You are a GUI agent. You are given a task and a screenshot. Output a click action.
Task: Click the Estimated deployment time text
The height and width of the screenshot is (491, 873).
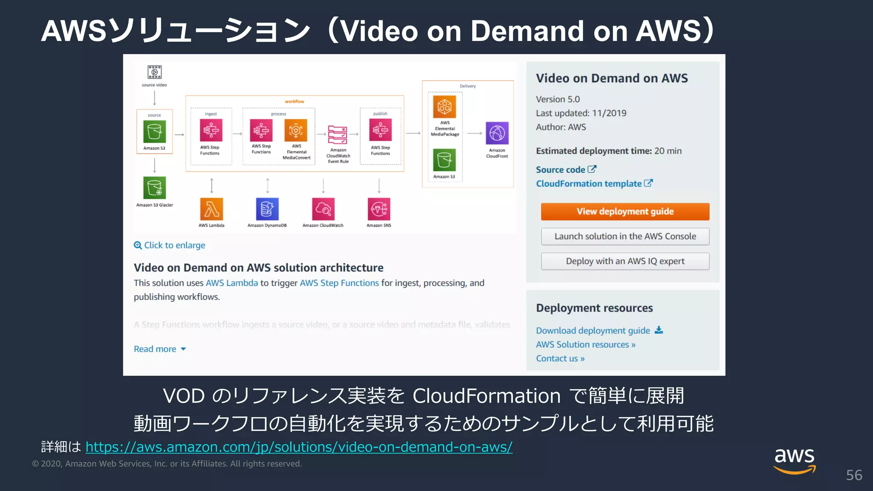[x=609, y=151]
